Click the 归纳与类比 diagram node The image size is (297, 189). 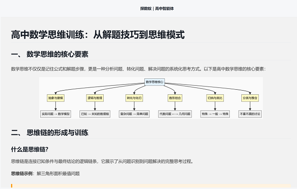coord(215,98)
